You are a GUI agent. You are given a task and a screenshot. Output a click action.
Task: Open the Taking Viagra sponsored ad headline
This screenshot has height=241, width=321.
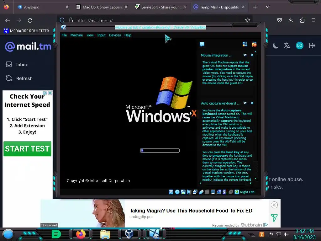[x=191, y=211]
